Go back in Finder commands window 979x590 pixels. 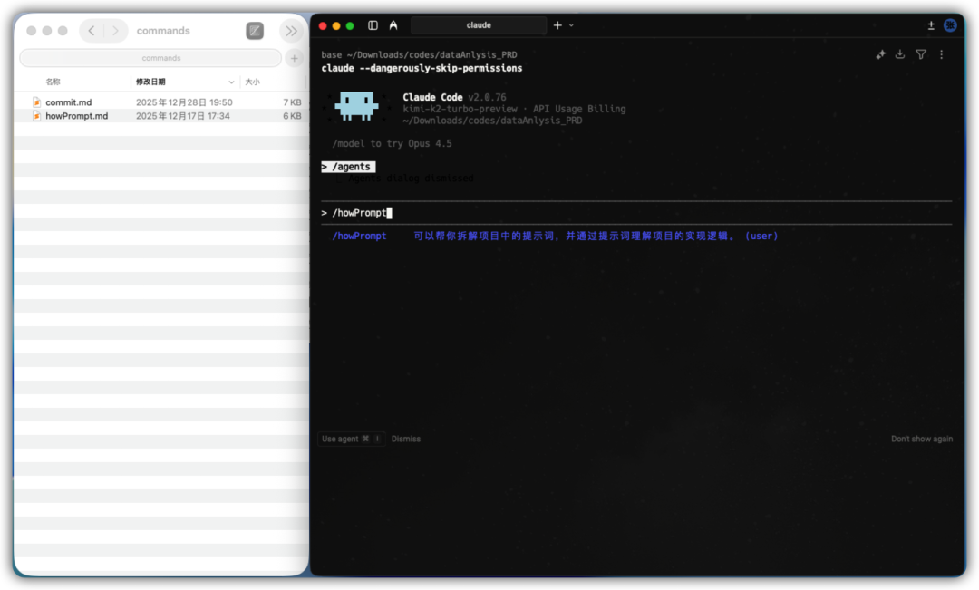click(92, 31)
